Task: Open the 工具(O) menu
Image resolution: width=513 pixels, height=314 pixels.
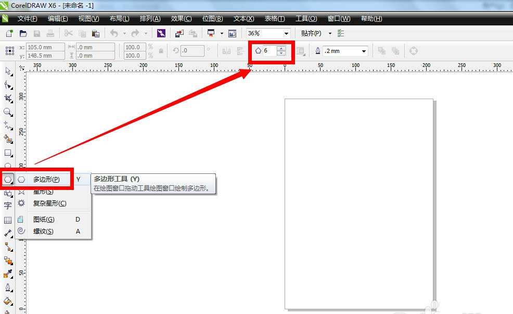Action: [x=306, y=19]
